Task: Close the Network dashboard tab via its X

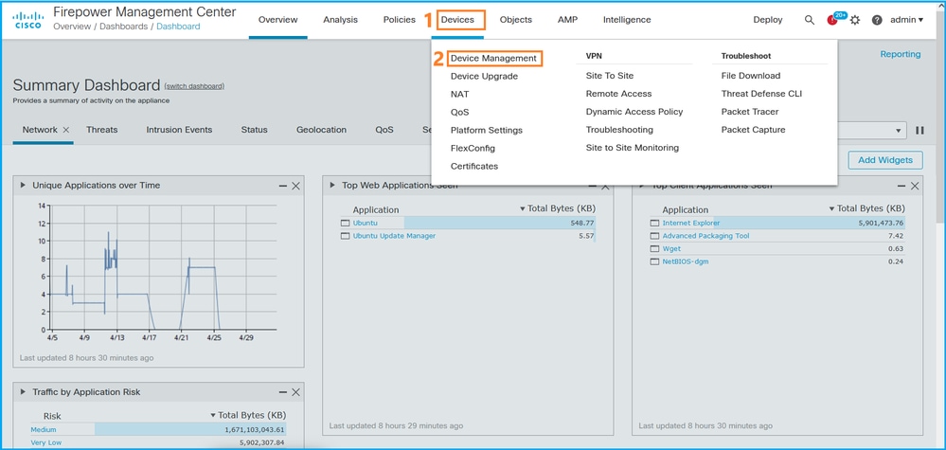Action: coord(66,130)
